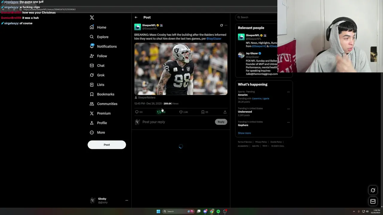Open the post's three-dot more menu
Screen dimensions: 383x215
(x=226, y=25)
